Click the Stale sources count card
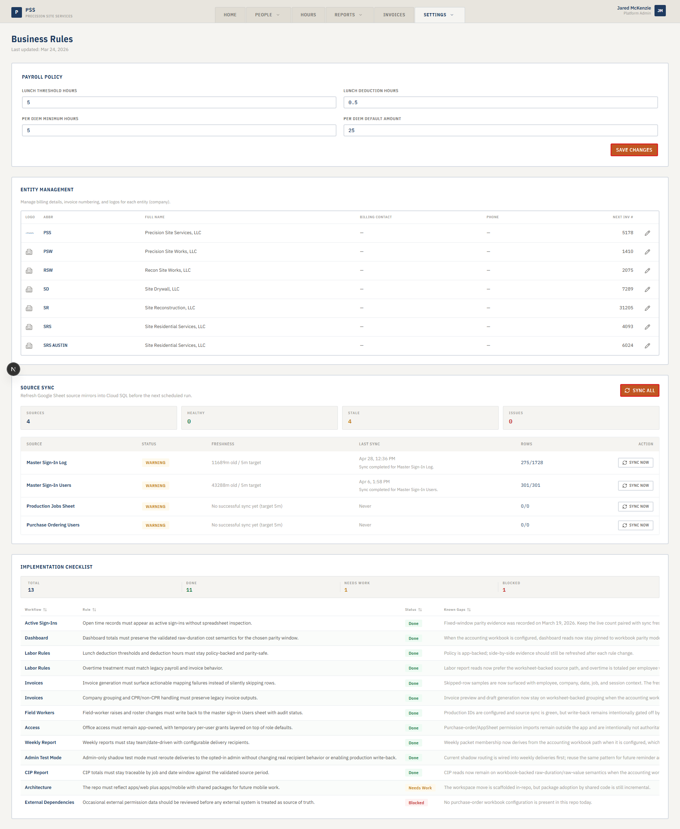 [420, 418]
